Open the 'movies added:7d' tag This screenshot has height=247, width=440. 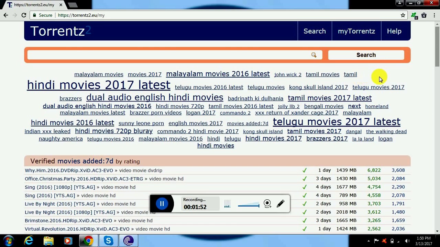247,123
